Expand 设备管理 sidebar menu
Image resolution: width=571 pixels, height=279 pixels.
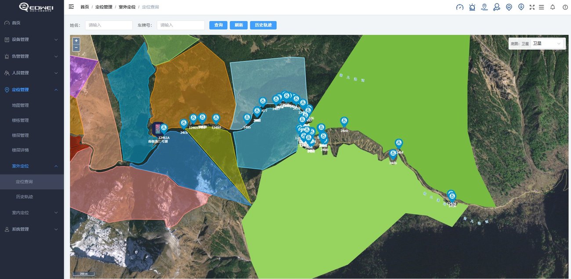click(x=32, y=39)
